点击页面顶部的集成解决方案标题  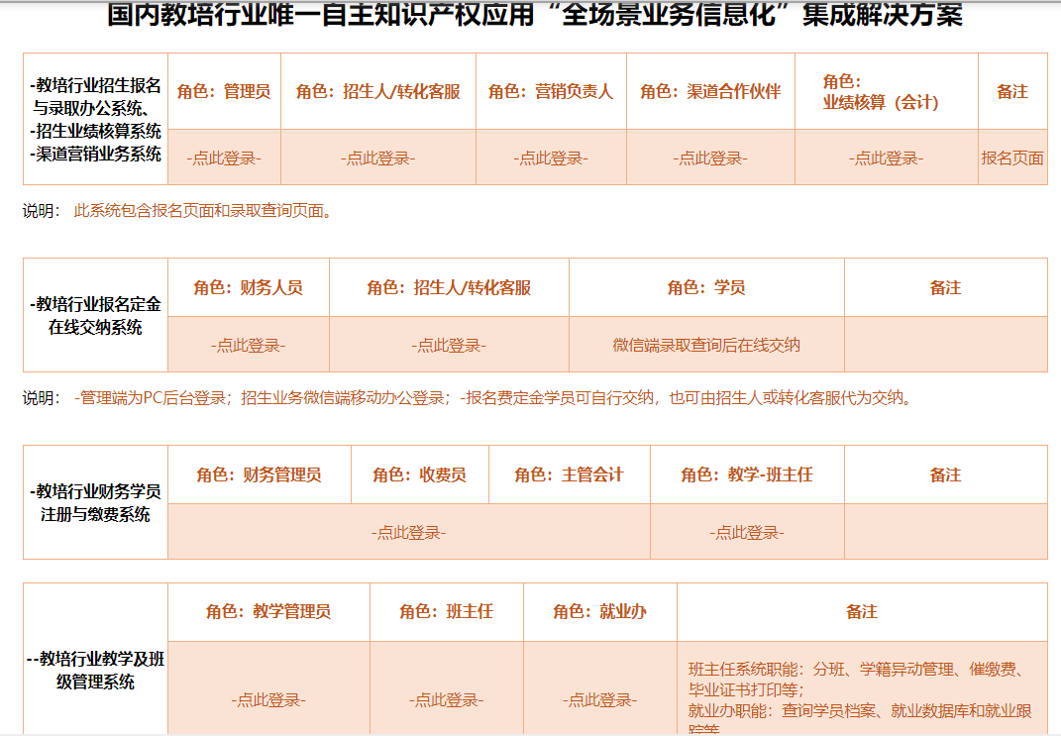(530, 15)
